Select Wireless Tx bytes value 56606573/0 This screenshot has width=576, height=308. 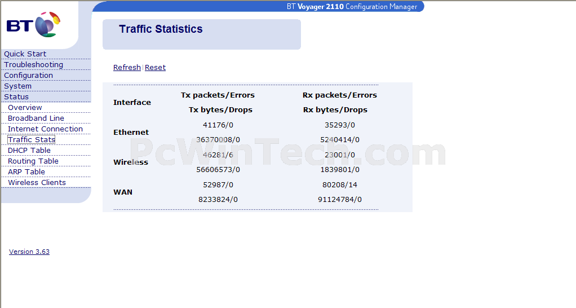click(x=218, y=169)
